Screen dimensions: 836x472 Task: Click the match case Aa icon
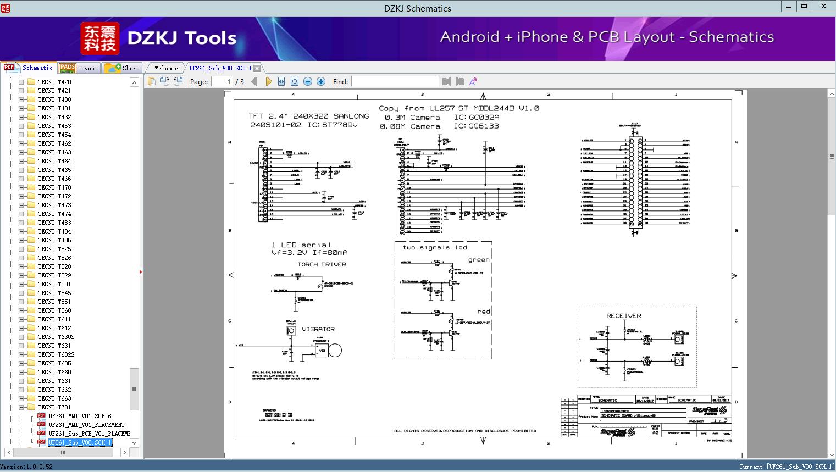point(473,81)
